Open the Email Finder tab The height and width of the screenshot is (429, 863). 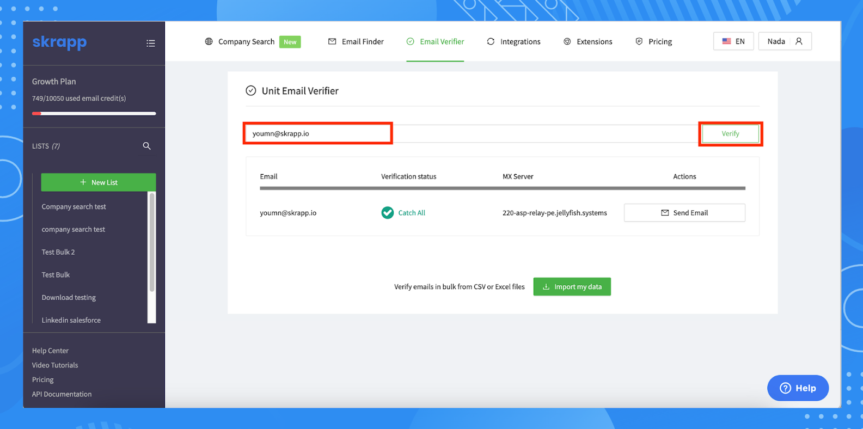pyautogui.click(x=356, y=41)
